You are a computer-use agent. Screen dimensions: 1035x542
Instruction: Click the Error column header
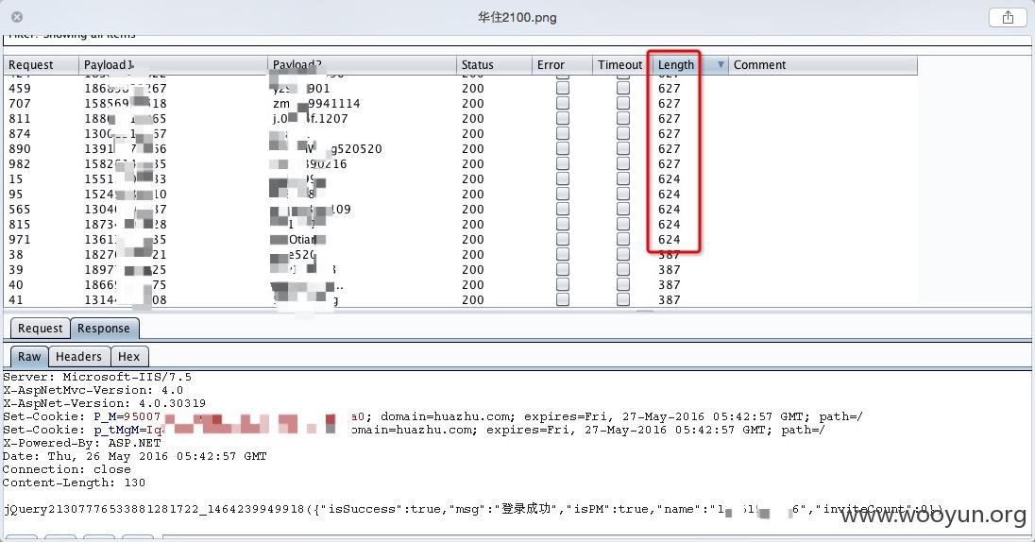pyautogui.click(x=562, y=65)
